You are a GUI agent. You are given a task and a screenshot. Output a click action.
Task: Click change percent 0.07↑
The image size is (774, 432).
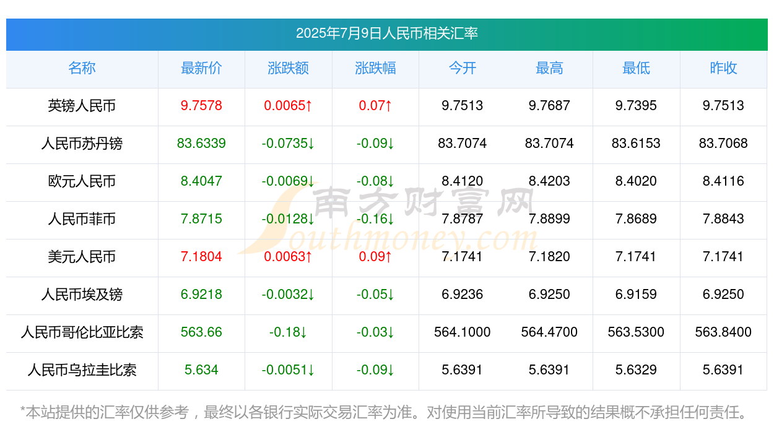click(x=375, y=106)
